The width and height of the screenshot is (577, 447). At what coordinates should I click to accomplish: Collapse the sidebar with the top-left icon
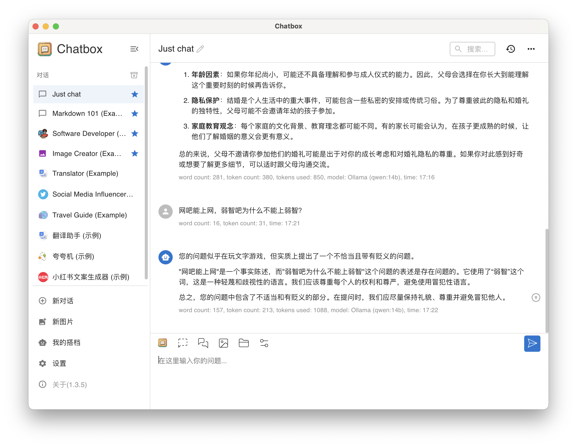click(134, 49)
